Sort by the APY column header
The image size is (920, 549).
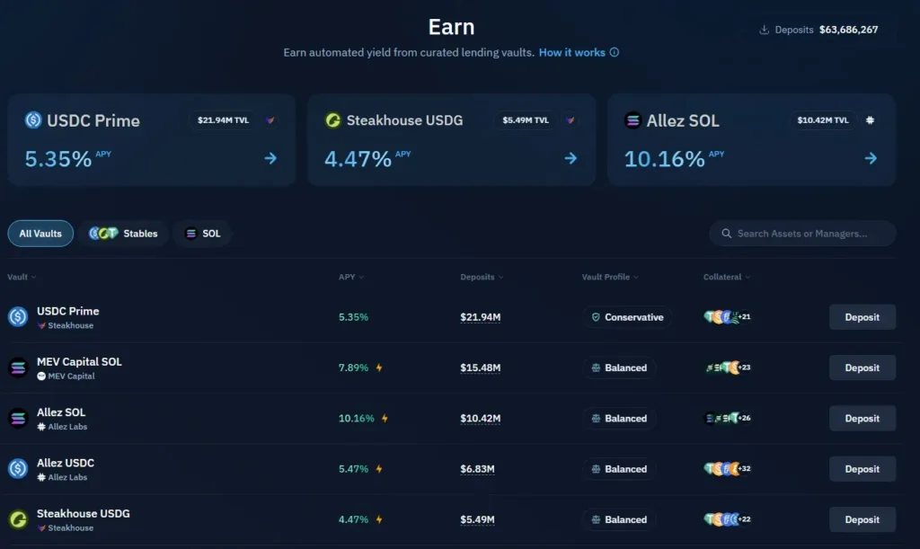tap(351, 277)
